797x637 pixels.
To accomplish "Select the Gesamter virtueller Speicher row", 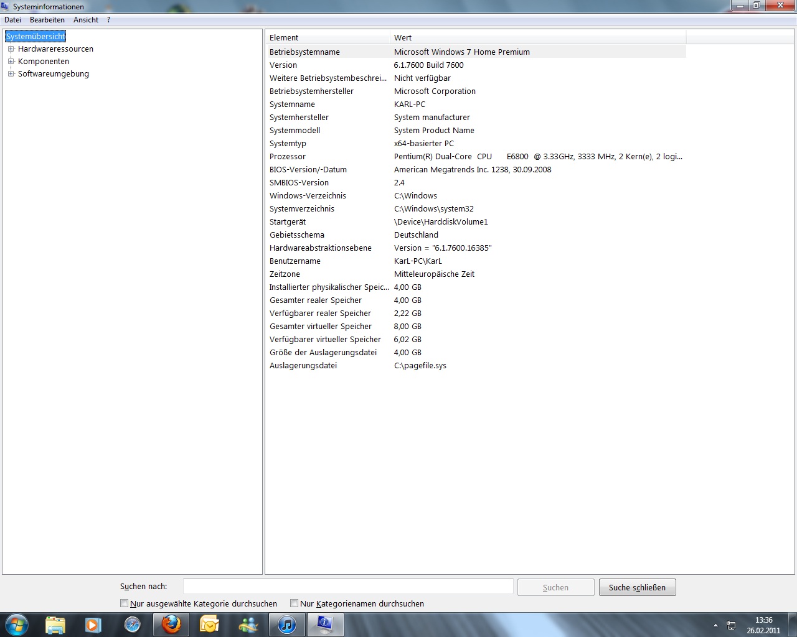I will [x=476, y=327].
